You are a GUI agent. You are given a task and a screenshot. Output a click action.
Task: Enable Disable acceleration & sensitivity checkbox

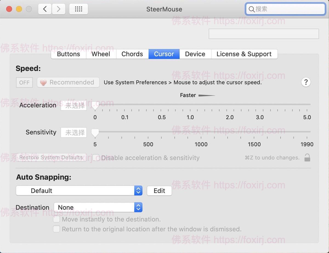[x=95, y=158]
